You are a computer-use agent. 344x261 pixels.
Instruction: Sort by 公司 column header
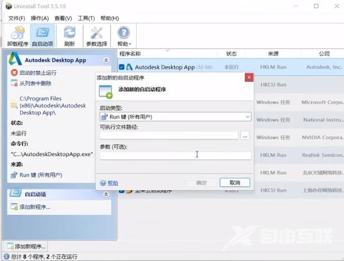324,53
